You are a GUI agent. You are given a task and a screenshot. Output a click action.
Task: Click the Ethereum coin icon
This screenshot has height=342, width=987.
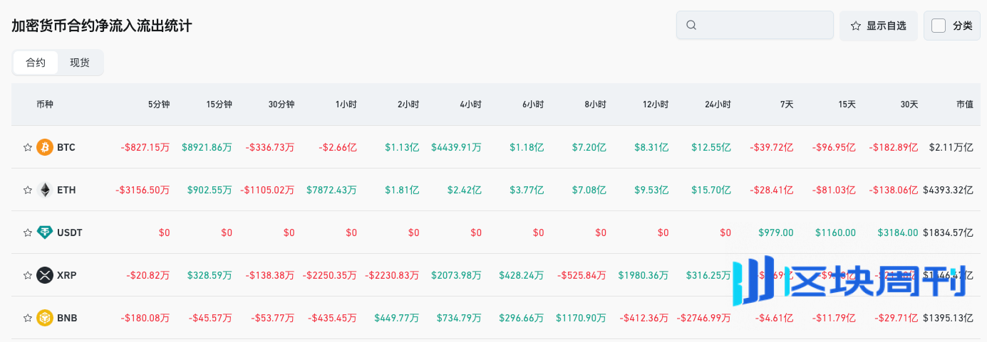tap(45, 190)
